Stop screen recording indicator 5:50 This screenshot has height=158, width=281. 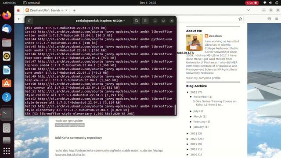[252, 3]
